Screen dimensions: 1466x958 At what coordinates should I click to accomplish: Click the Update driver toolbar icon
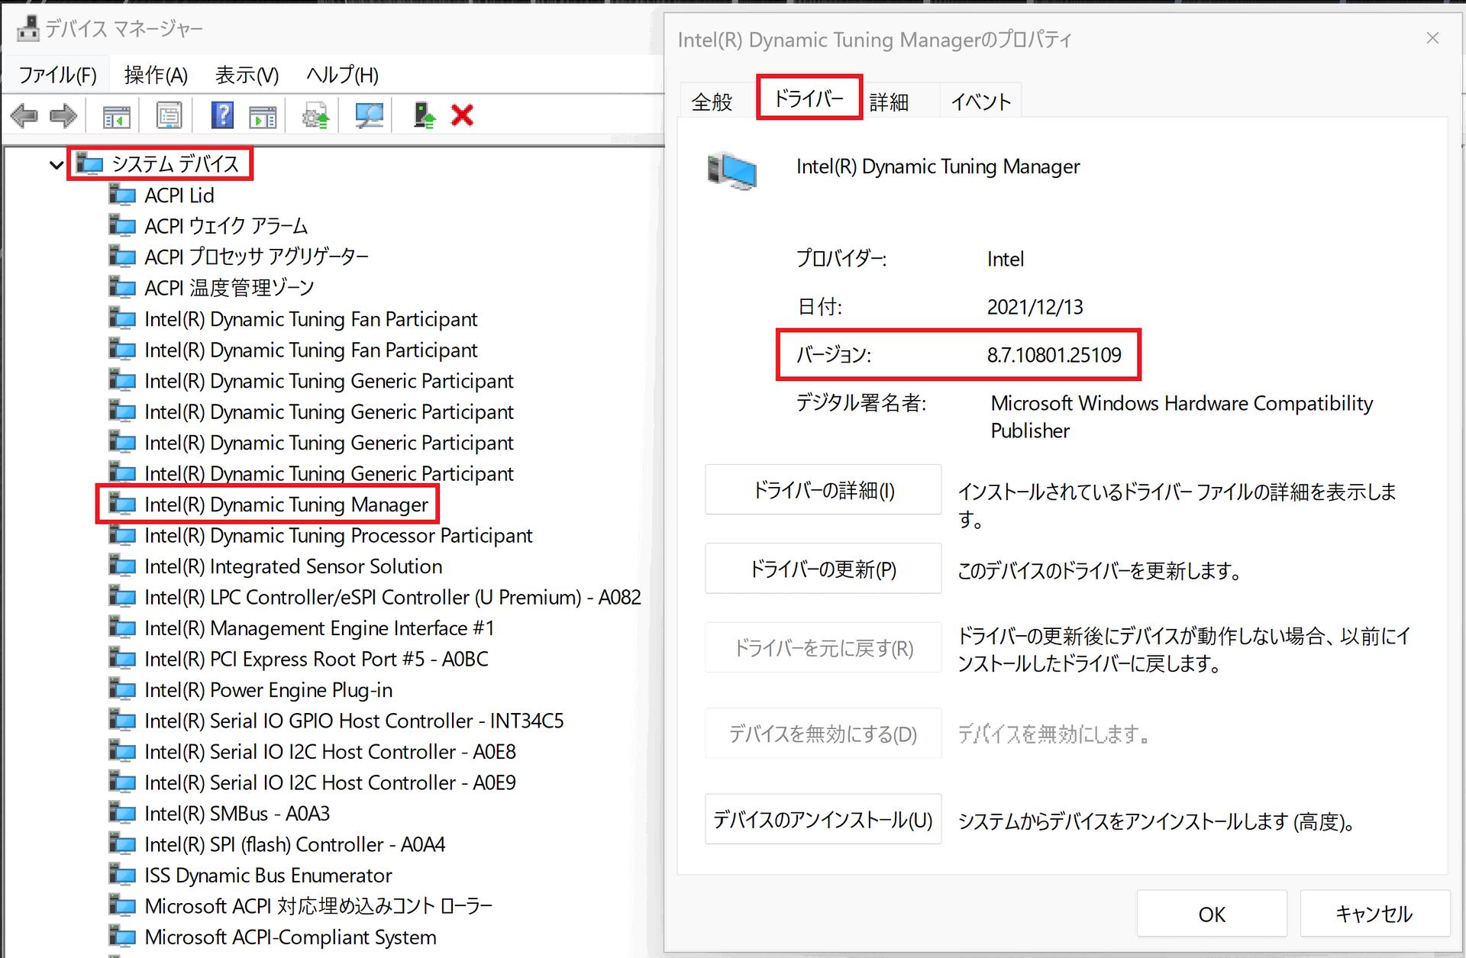[315, 116]
